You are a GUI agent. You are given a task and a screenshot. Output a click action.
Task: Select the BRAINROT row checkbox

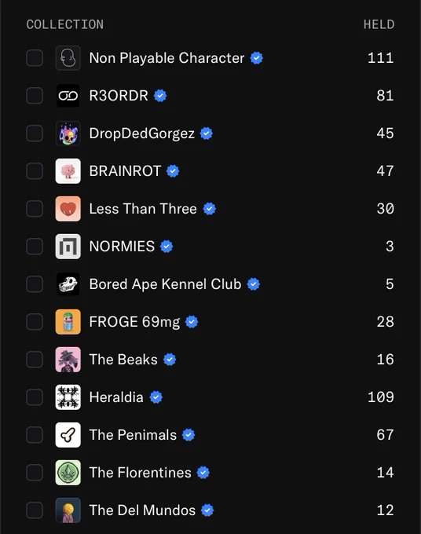(x=35, y=171)
